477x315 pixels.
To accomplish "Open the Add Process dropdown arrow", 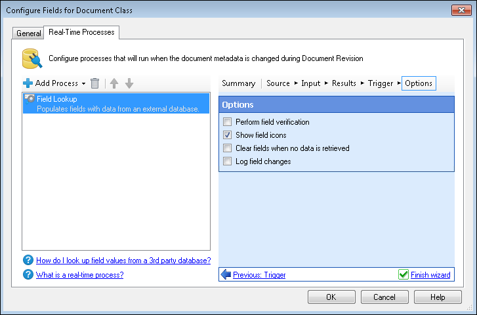I will click(x=83, y=84).
